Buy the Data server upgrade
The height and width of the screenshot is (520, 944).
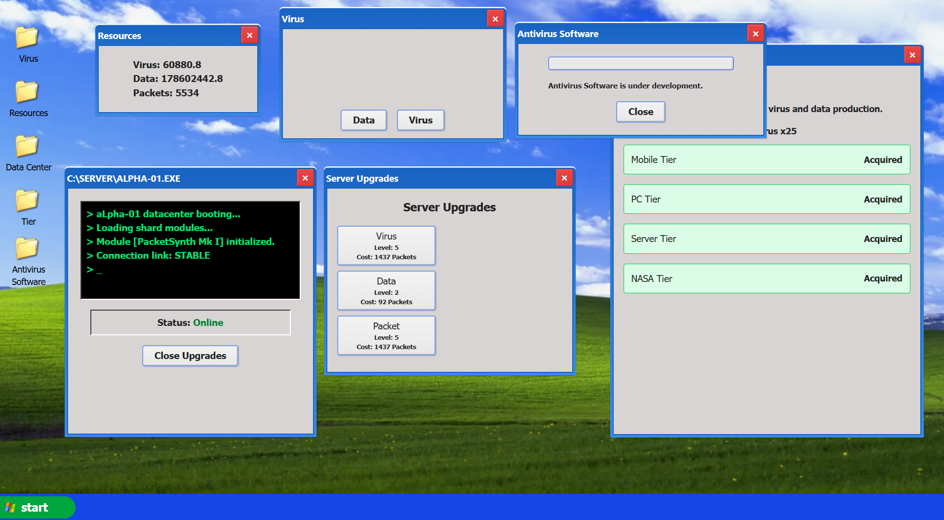pos(386,290)
